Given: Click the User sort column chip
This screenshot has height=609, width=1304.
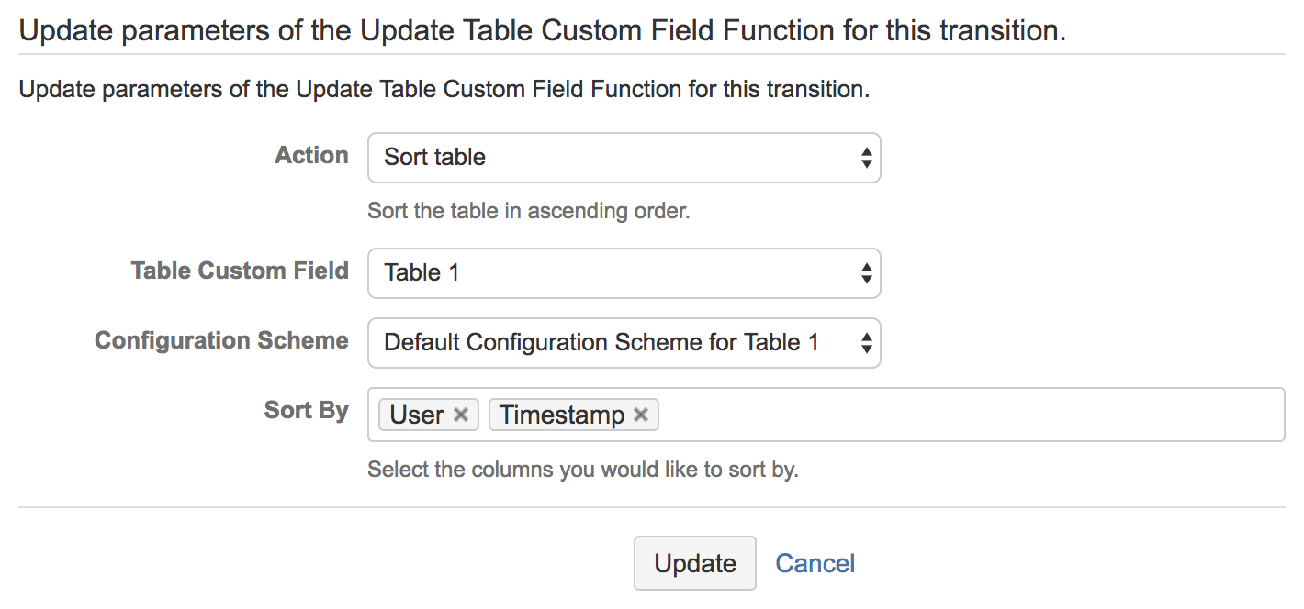Looking at the screenshot, I should (x=419, y=414).
